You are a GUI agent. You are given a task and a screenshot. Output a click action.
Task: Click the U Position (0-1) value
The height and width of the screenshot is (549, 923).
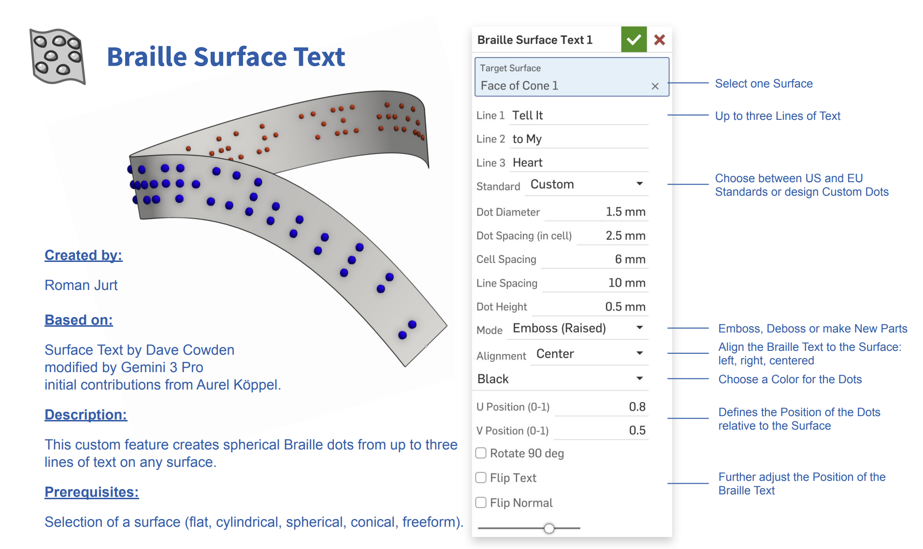601,407
